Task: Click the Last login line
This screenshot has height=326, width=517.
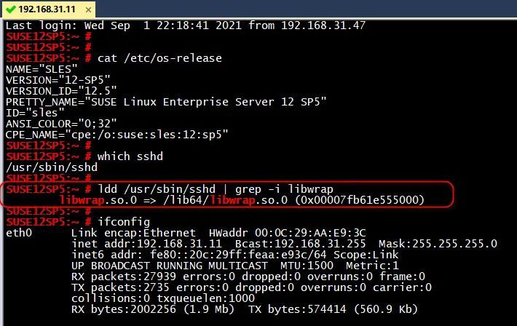Action: tap(186, 25)
